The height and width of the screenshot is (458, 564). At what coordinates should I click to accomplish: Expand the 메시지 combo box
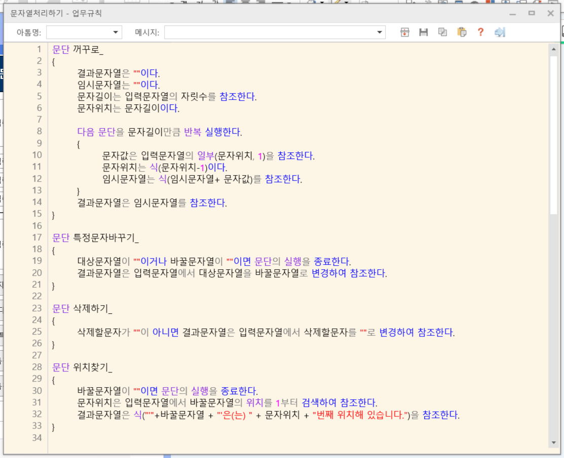pyautogui.click(x=380, y=32)
